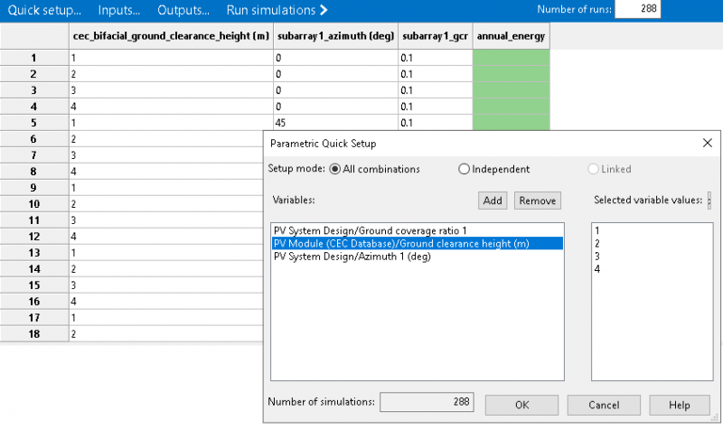Open Help for parametric setup

point(678,405)
